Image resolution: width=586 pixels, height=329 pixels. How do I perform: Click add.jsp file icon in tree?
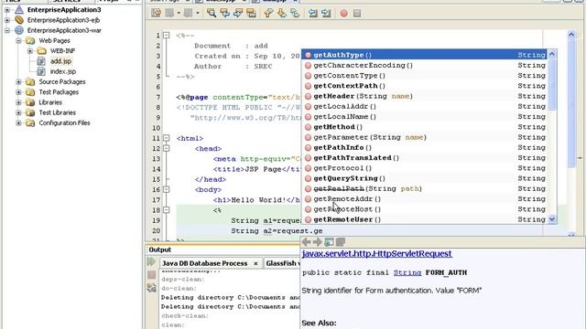41,61
